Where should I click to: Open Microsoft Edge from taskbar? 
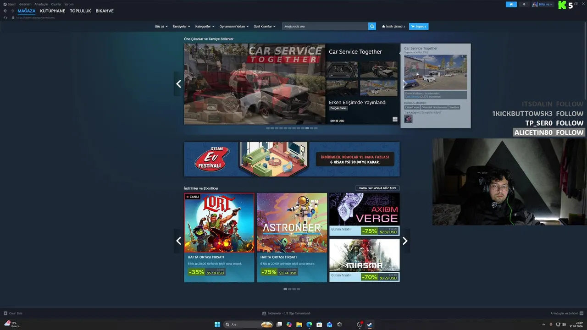click(309, 324)
